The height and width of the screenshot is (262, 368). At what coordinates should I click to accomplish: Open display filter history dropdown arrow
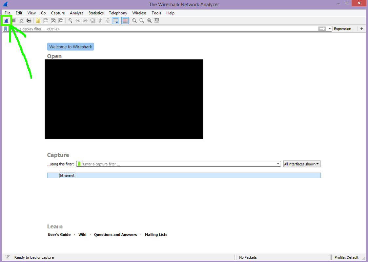tap(330, 29)
